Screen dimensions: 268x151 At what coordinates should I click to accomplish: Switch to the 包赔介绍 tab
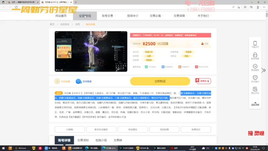pos(101,140)
